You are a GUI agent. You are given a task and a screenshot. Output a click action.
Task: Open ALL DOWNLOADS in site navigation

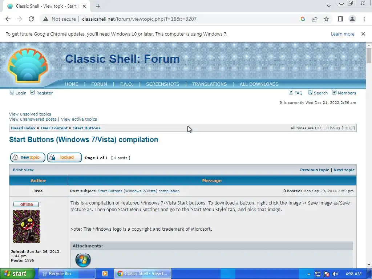pos(259,84)
